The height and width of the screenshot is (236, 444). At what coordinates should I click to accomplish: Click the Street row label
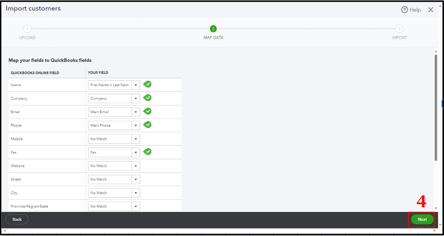(16, 179)
